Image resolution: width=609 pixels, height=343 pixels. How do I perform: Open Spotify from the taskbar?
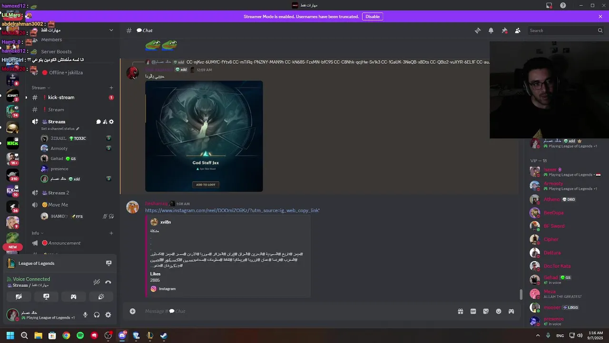pos(80,335)
